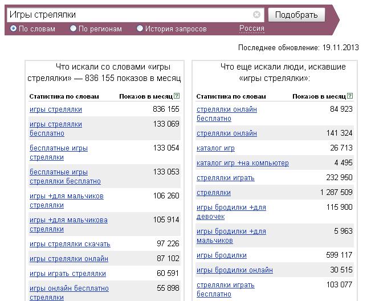Open the 'игры стрелялки бесплатно' link

[56, 129]
